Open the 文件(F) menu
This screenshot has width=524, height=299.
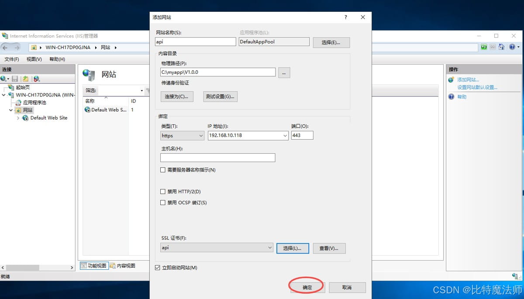[x=12, y=59]
